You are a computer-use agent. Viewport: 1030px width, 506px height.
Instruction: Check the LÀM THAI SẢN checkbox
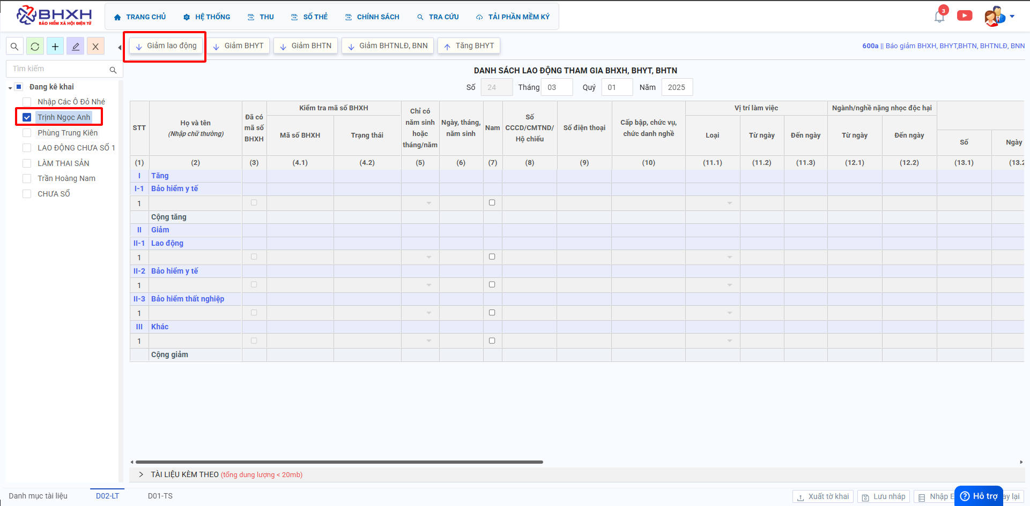coord(27,163)
